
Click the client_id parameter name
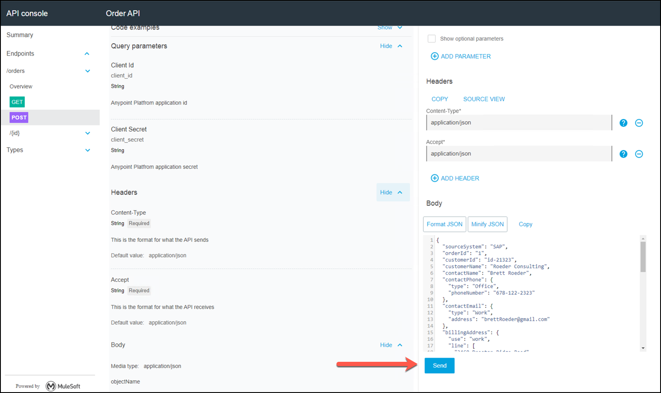(x=122, y=76)
